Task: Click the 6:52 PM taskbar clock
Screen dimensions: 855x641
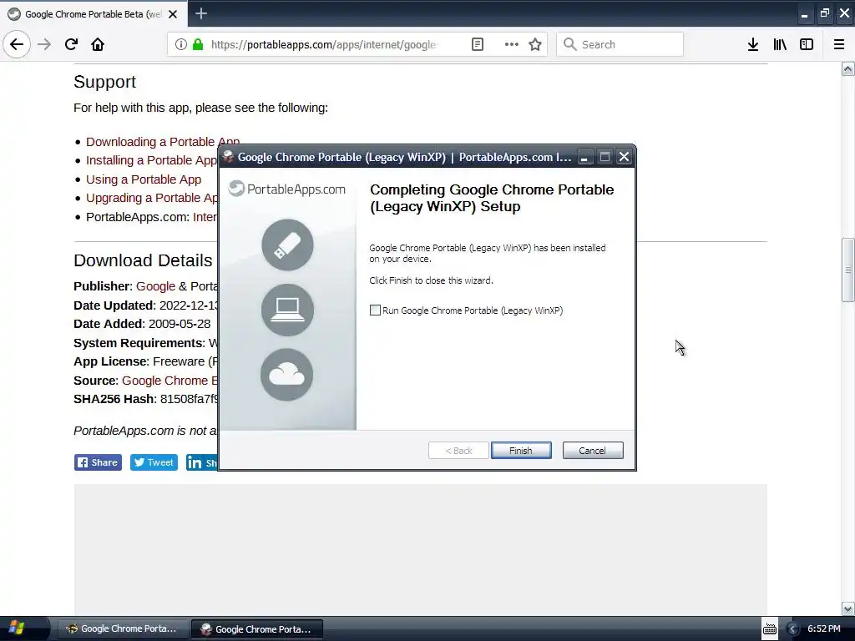Action: tap(824, 628)
